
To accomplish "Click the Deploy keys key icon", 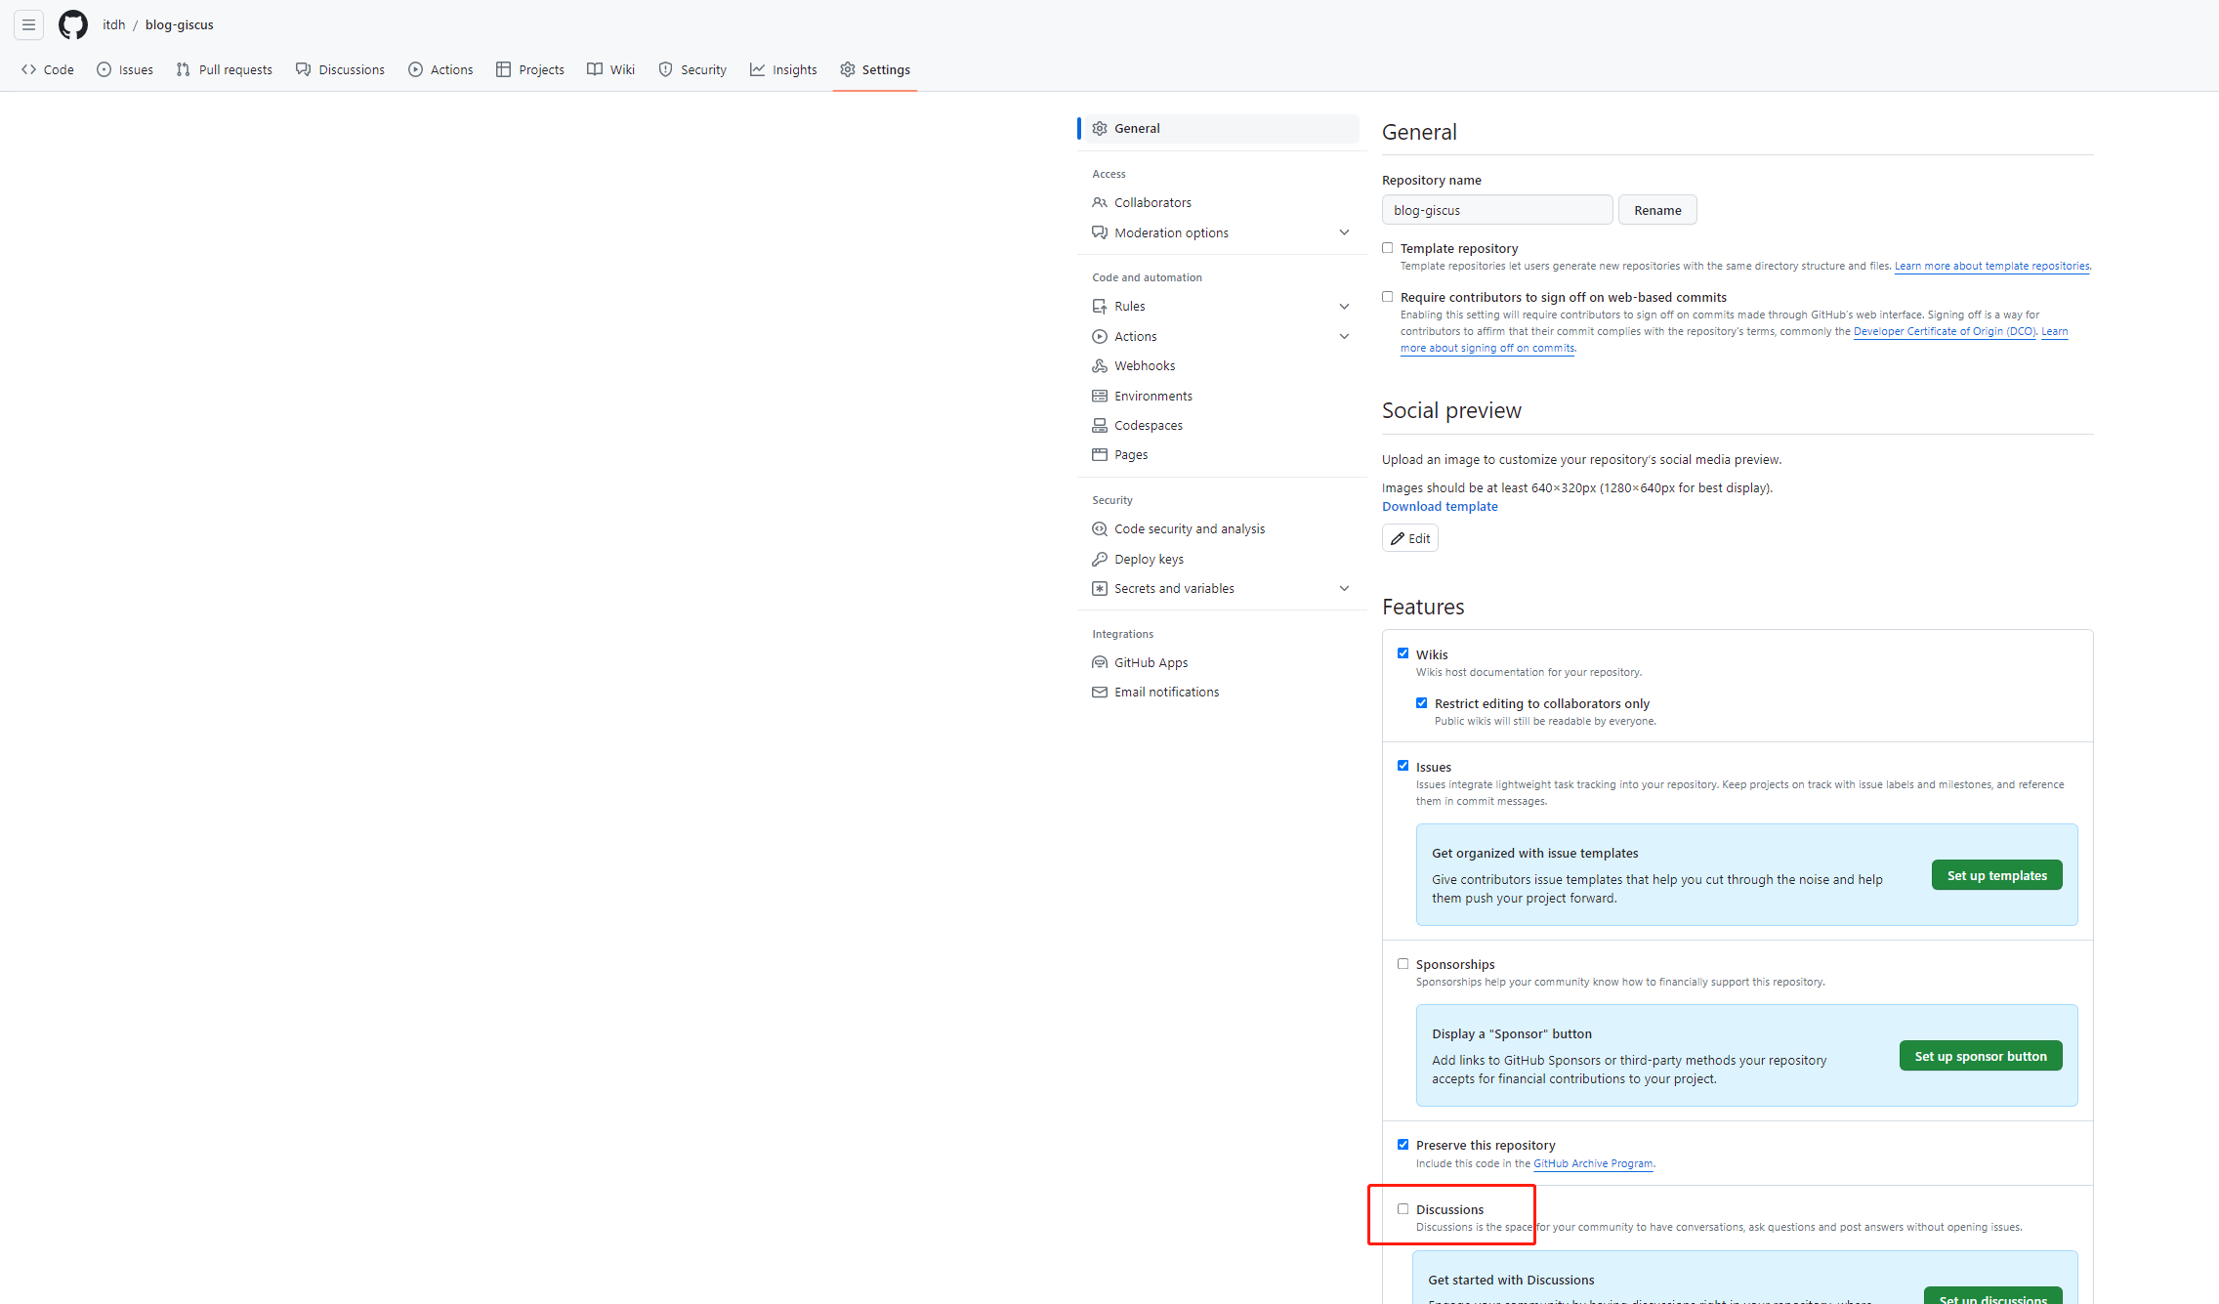I will coord(1100,559).
